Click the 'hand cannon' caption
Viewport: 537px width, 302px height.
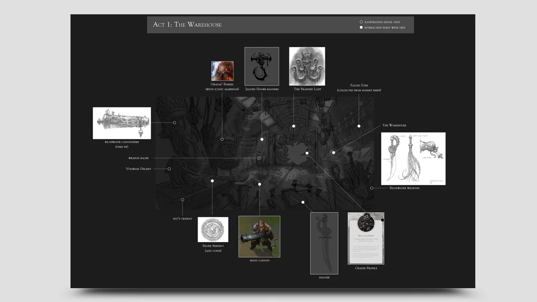pyautogui.click(x=260, y=260)
